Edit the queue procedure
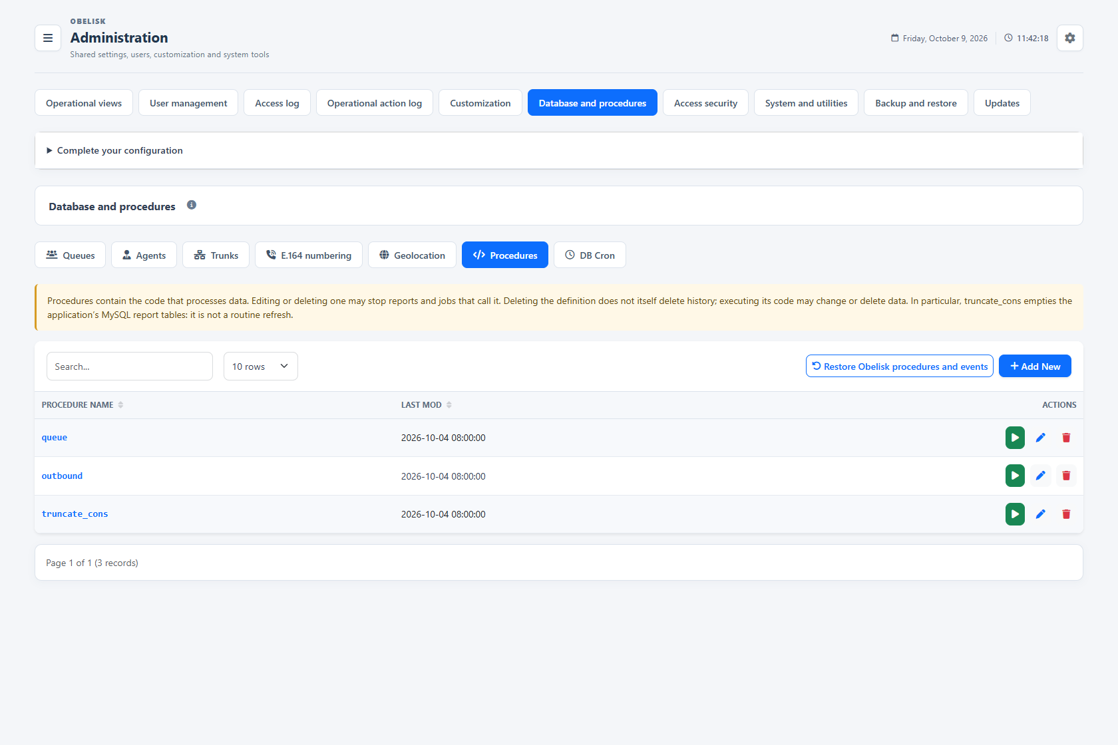 (x=1041, y=438)
